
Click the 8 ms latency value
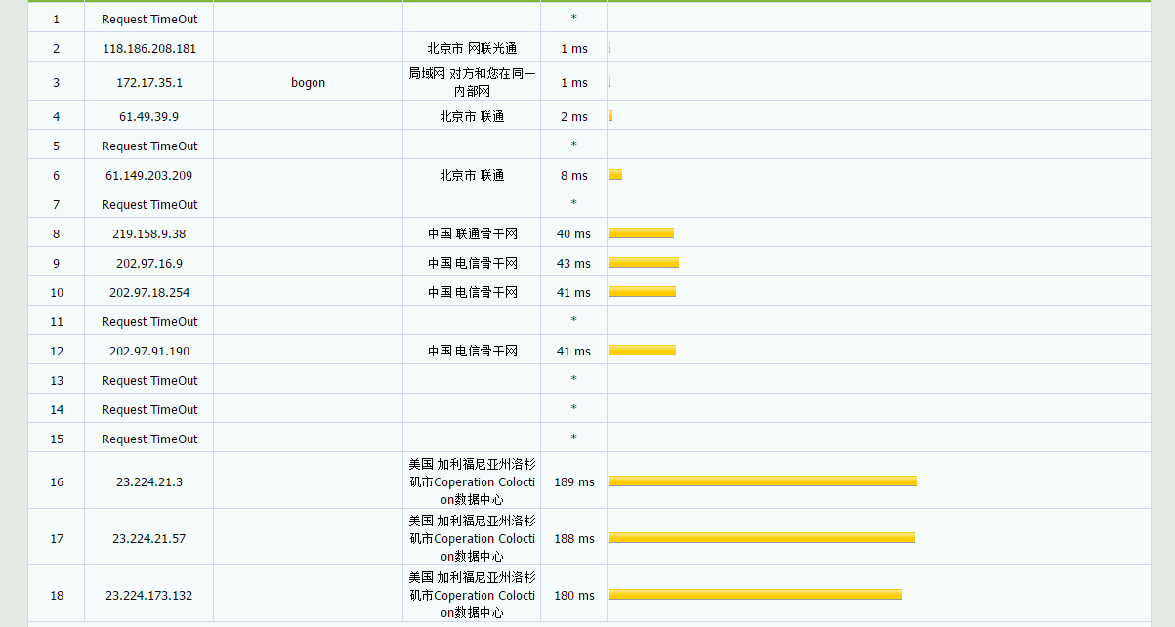pos(574,175)
